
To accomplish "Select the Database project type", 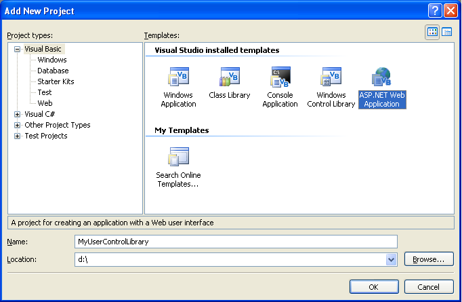I will [53, 71].
